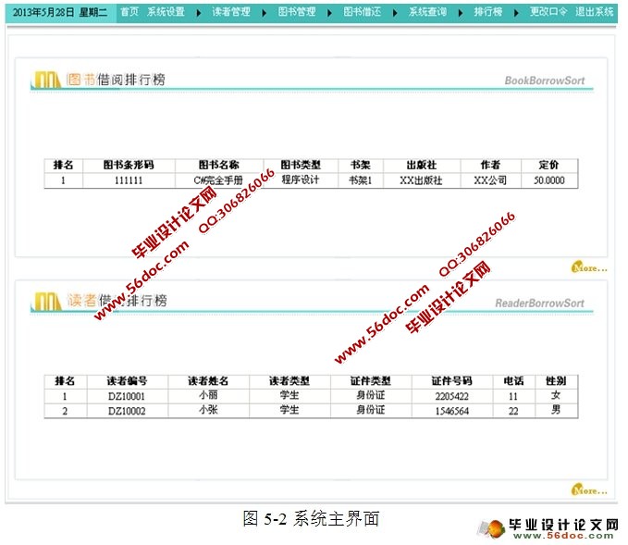The width and height of the screenshot is (628, 545).
Task: Select book barcode 111111 cell
Action: pos(128,180)
